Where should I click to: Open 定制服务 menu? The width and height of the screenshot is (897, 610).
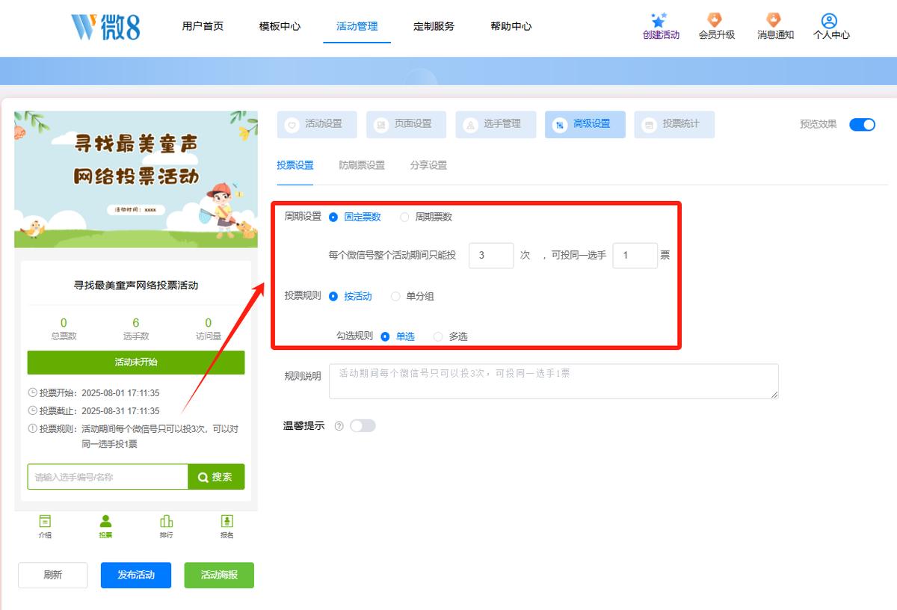434,26
